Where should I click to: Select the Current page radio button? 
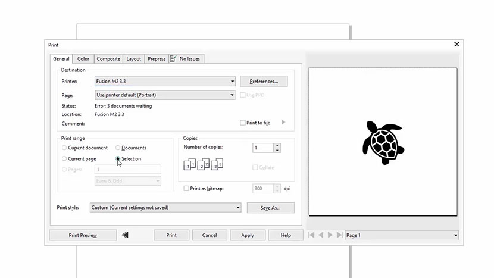coord(64,159)
